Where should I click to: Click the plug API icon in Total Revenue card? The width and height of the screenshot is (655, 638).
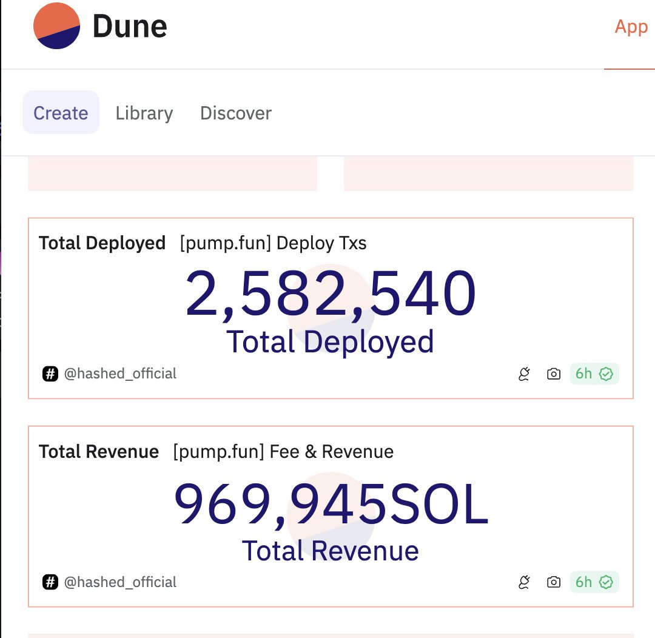point(524,582)
